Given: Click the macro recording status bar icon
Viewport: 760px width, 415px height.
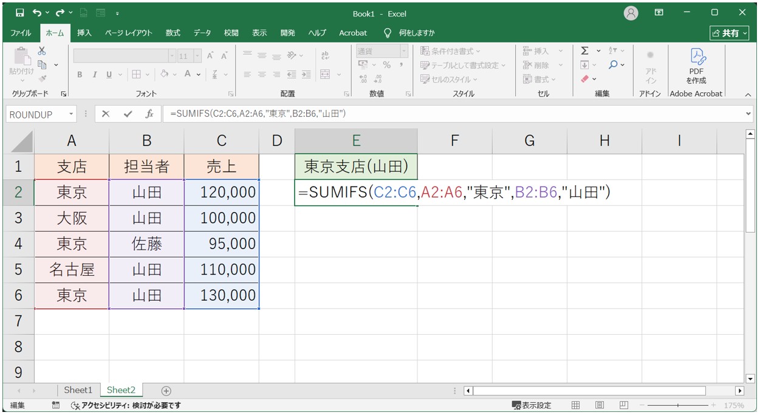Looking at the screenshot, I should pyautogui.click(x=56, y=405).
